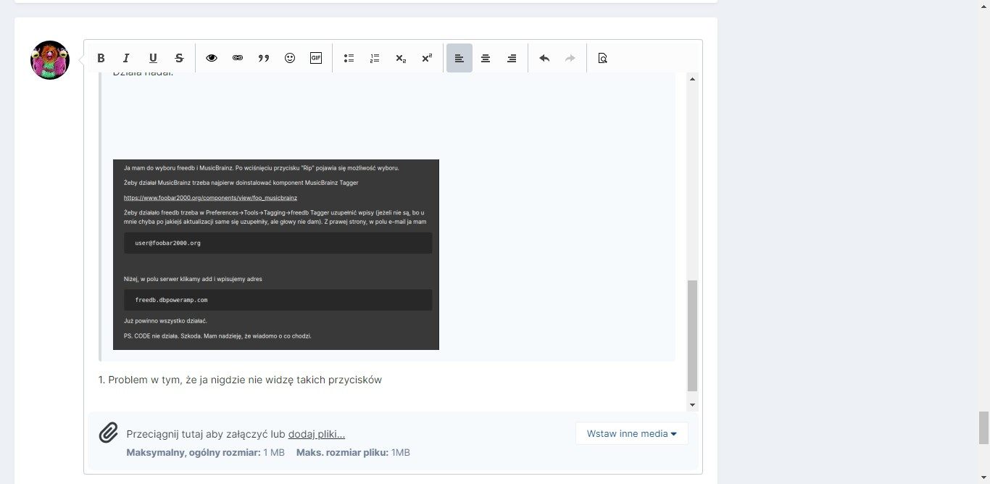Click 'PS. CODE nie działa' line
Image resolution: width=990 pixels, height=484 pixels.
point(217,336)
